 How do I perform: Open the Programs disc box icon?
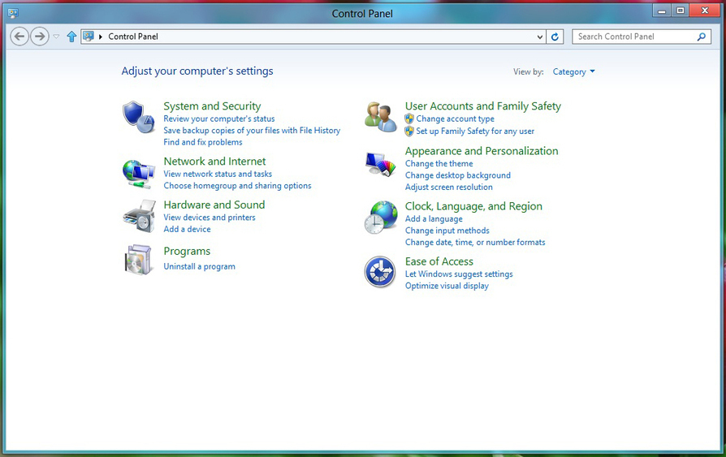pos(138,260)
